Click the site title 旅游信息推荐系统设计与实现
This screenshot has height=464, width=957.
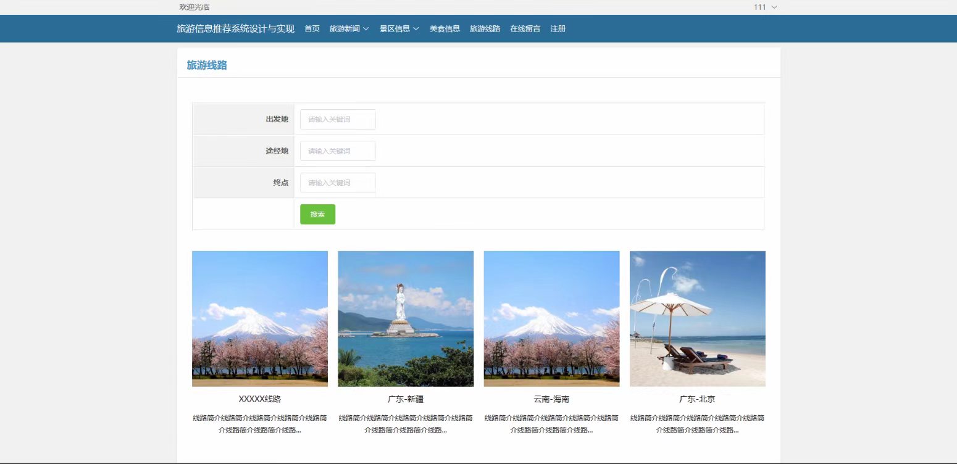pyautogui.click(x=236, y=28)
